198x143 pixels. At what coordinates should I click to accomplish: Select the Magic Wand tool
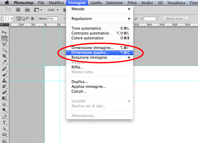coord(4,50)
